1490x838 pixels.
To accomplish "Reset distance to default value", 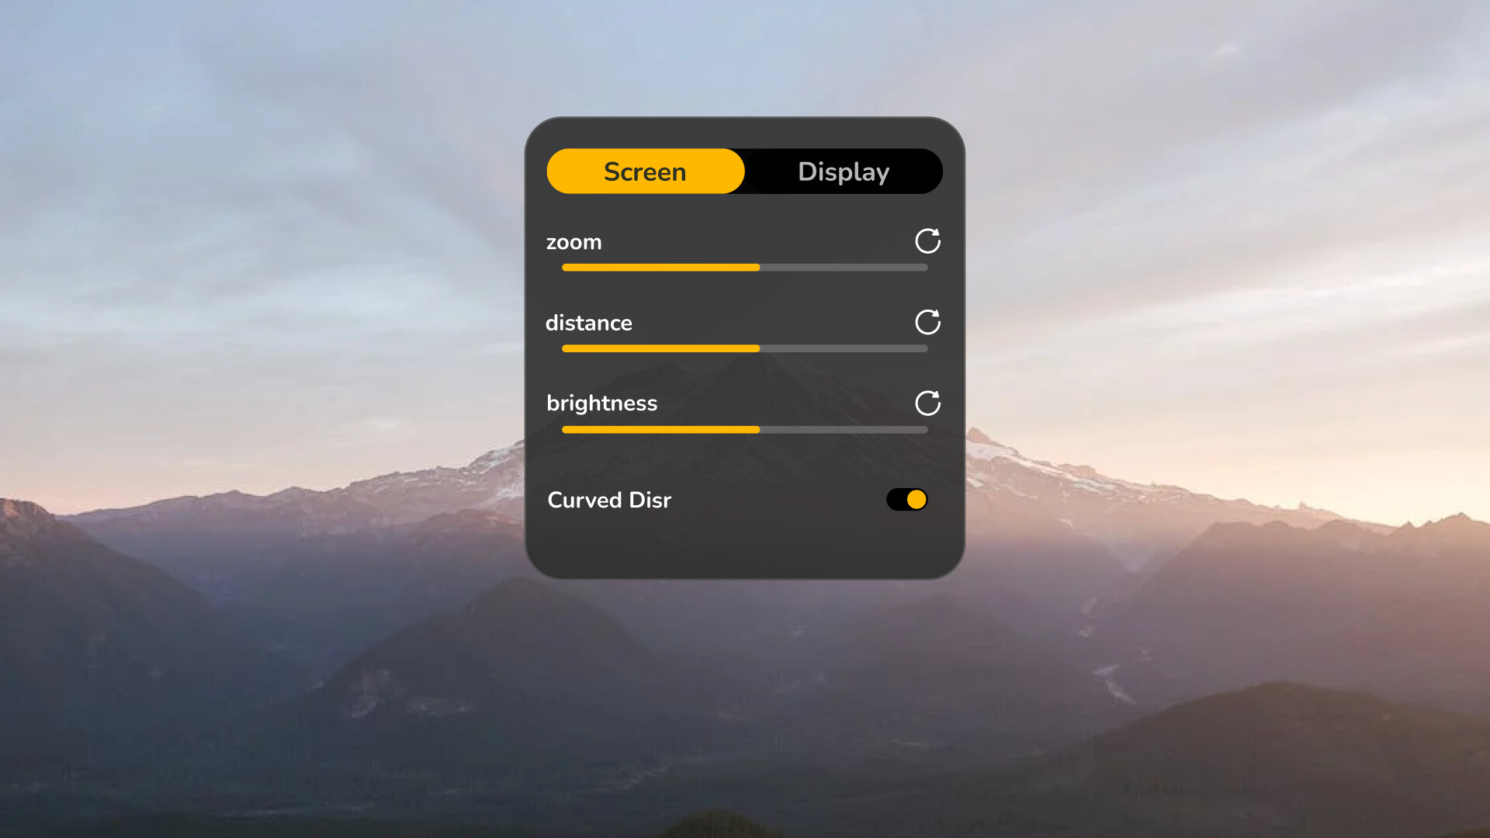I will pyautogui.click(x=926, y=321).
